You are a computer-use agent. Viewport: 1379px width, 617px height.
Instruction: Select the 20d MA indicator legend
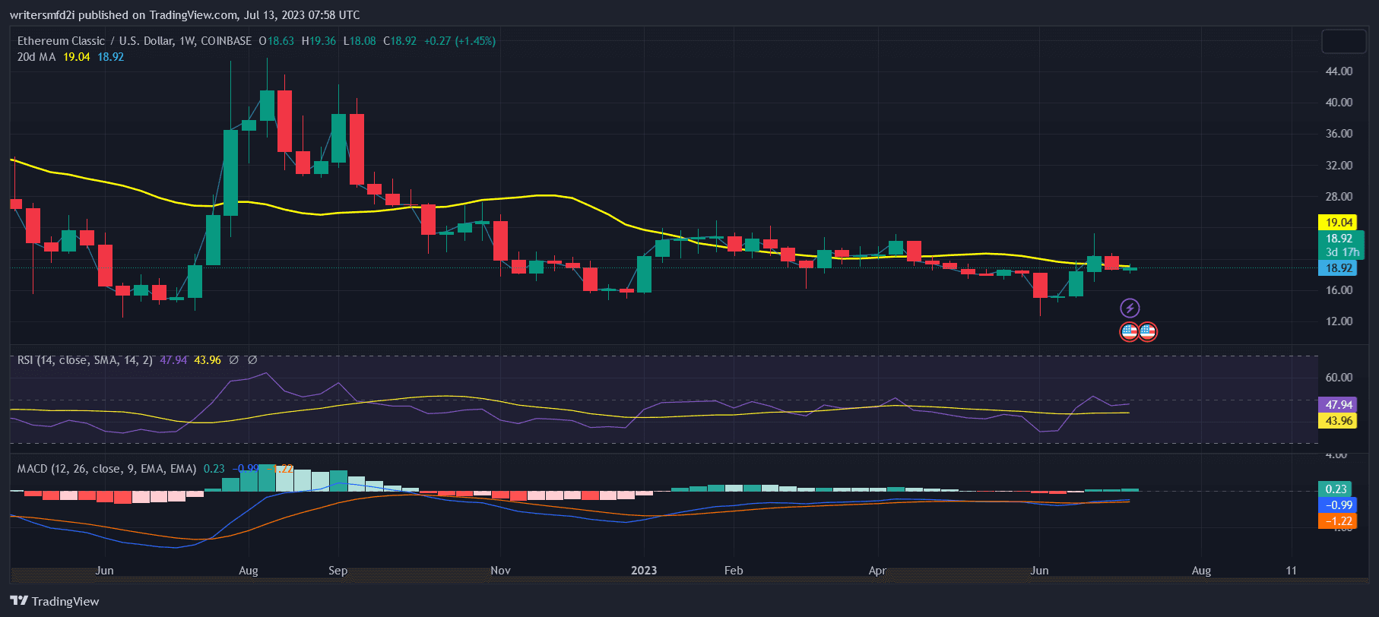(x=36, y=57)
